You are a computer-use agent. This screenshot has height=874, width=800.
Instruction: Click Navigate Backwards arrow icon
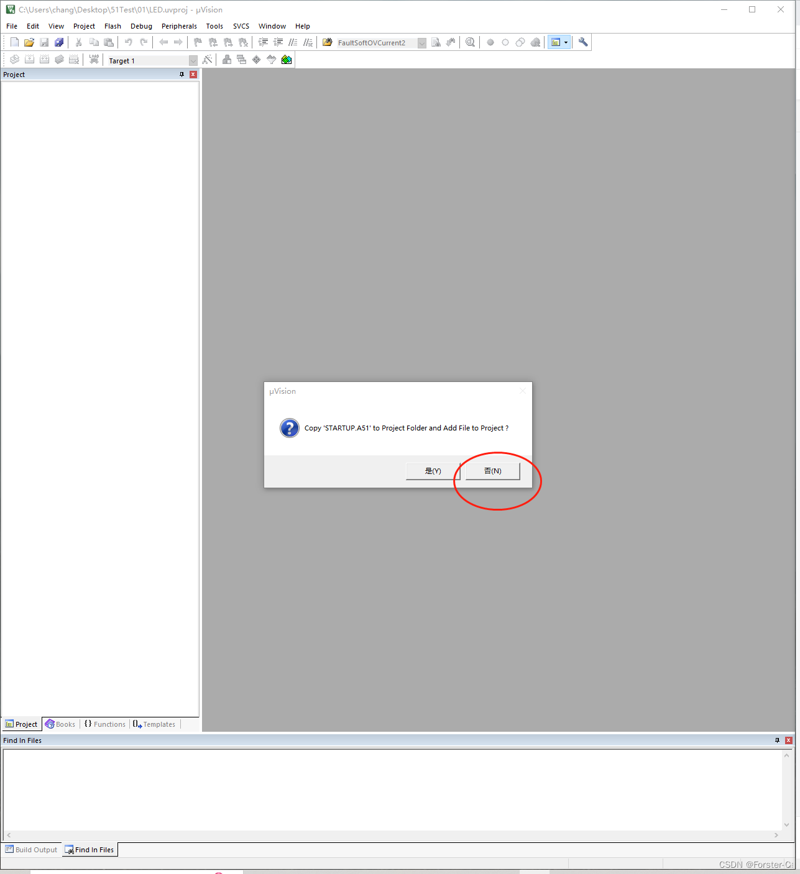tap(163, 42)
